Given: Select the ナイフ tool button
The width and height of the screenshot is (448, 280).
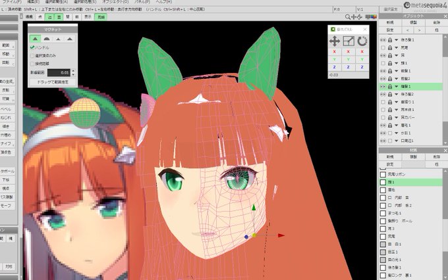Looking at the screenshot, I should pos(7,143).
